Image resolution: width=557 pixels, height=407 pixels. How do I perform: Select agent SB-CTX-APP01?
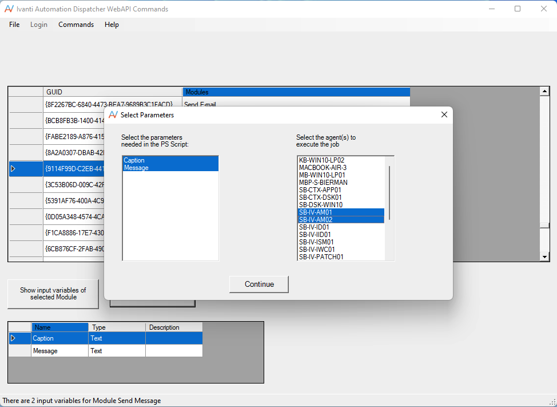point(341,190)
